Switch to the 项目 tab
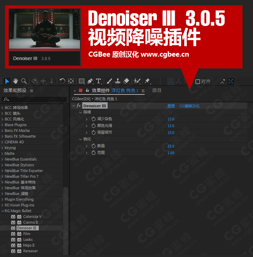 (x=157, y=90)
